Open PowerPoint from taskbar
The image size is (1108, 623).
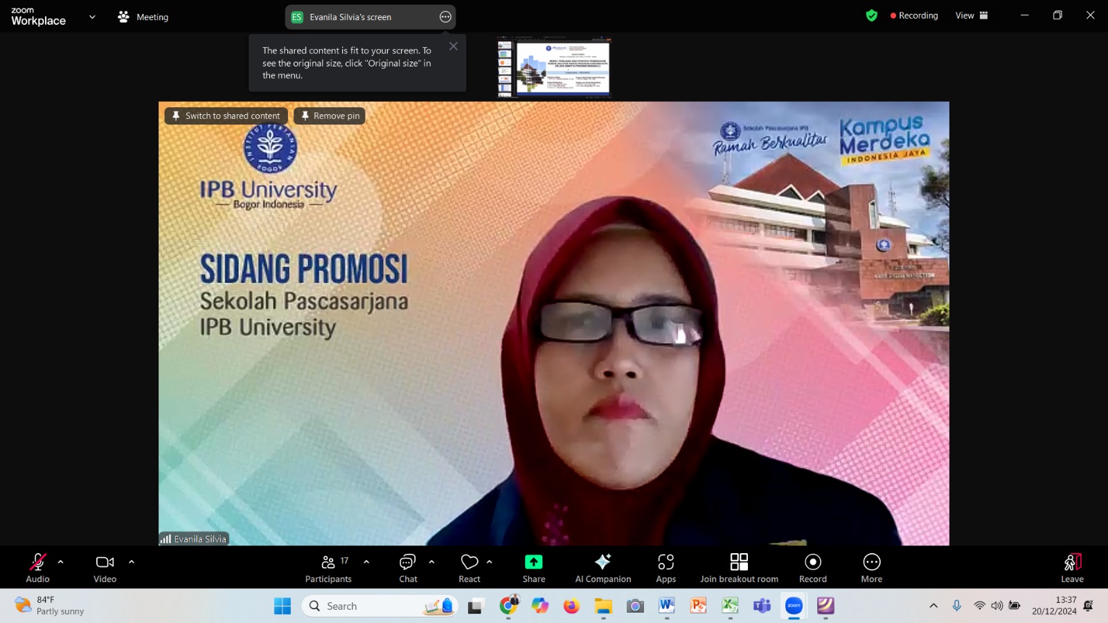point(699,606)
